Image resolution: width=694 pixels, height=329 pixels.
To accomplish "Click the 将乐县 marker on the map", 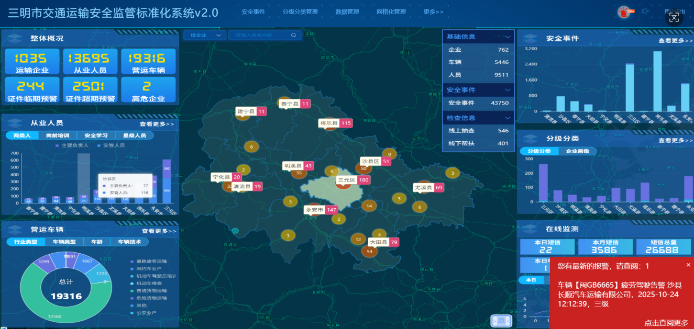I will pyautogui.click(x=329, y=123).
